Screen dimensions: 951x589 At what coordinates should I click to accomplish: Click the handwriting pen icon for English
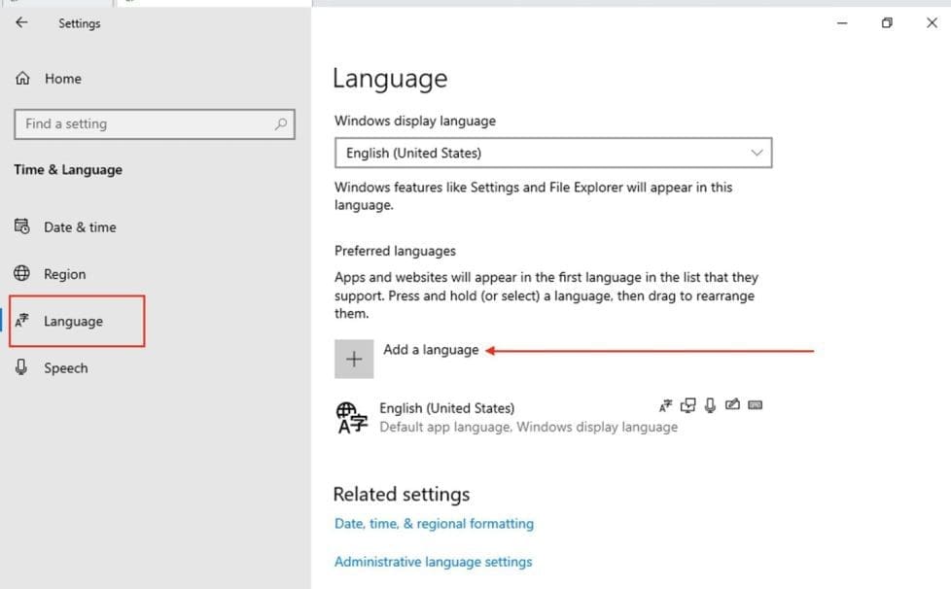click(x=734, y=404)
